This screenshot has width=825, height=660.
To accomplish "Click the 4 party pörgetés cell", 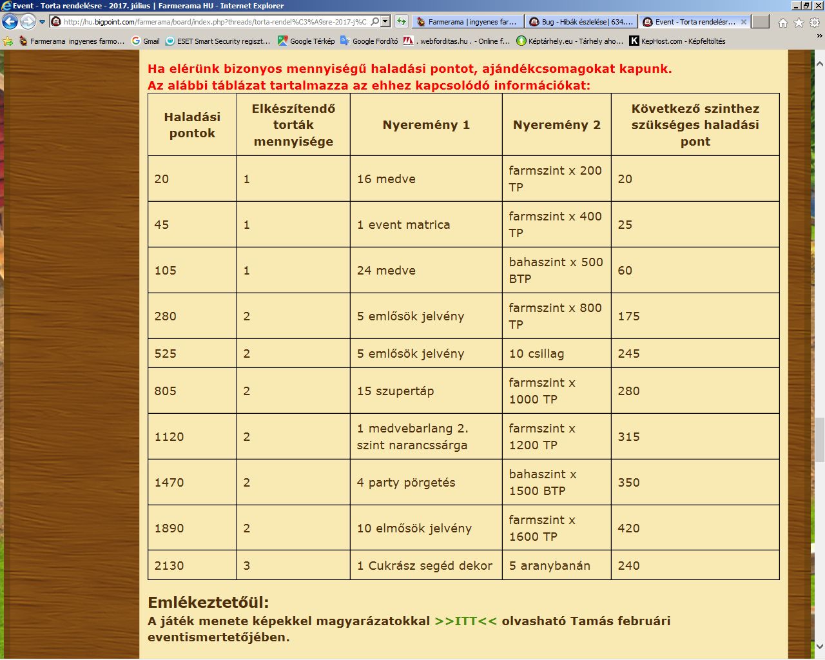I will tap(426, 482).
